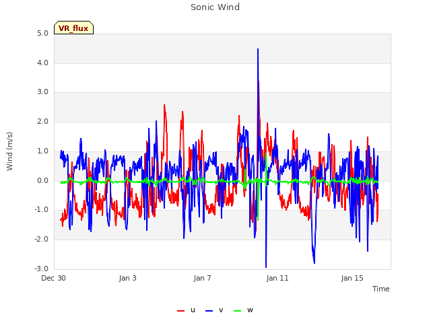The width and height of the screenshot is (431, 323).
Task: Click the VR_flux label badge
Action: tap(73, 28)
